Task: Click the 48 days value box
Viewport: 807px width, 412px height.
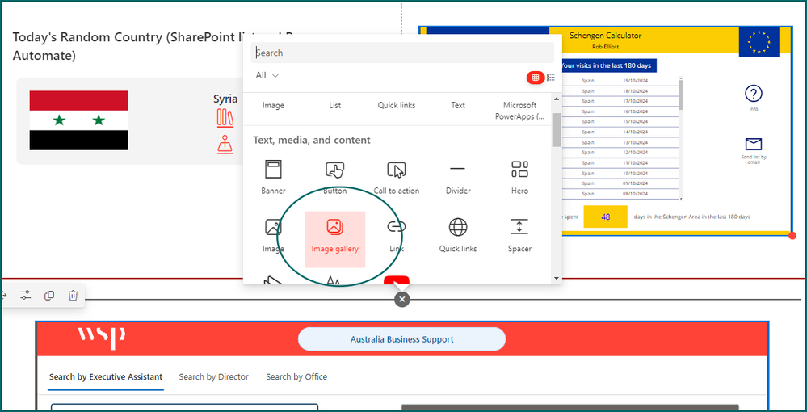Action: tap(605, 217)
